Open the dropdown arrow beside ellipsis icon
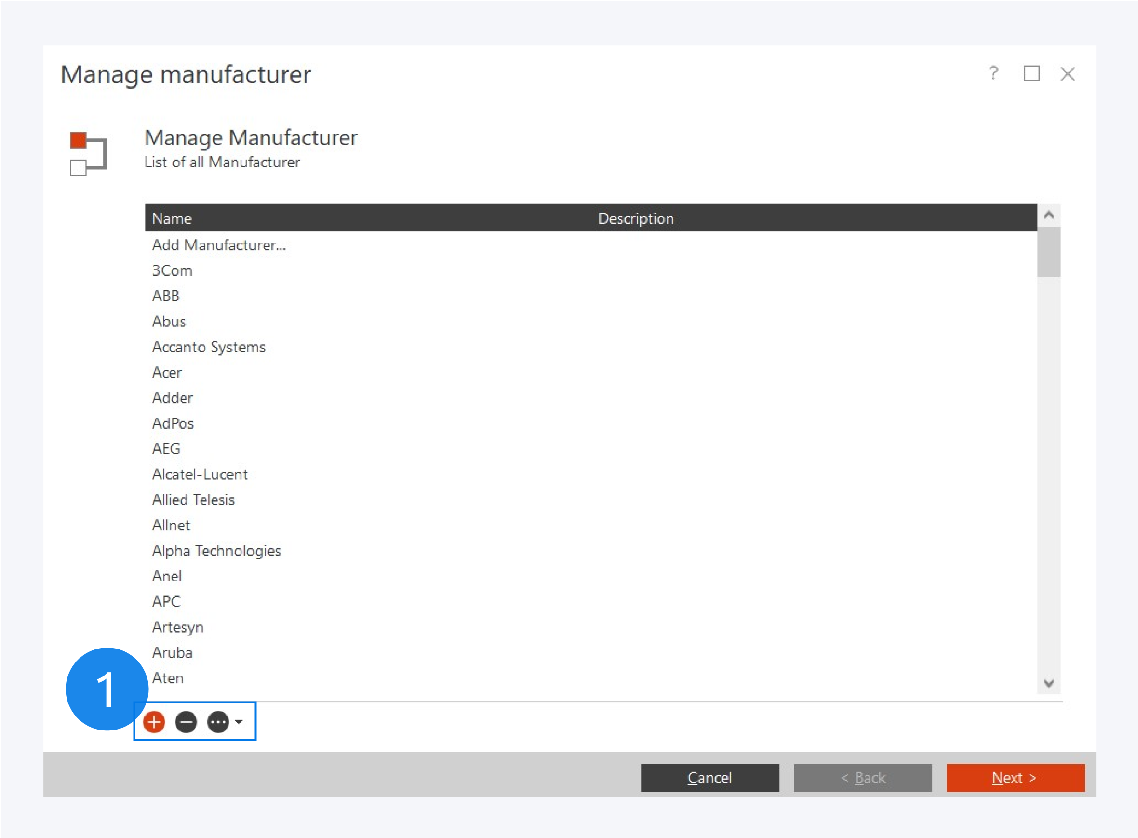The image size is (1138, 838). 239,722
